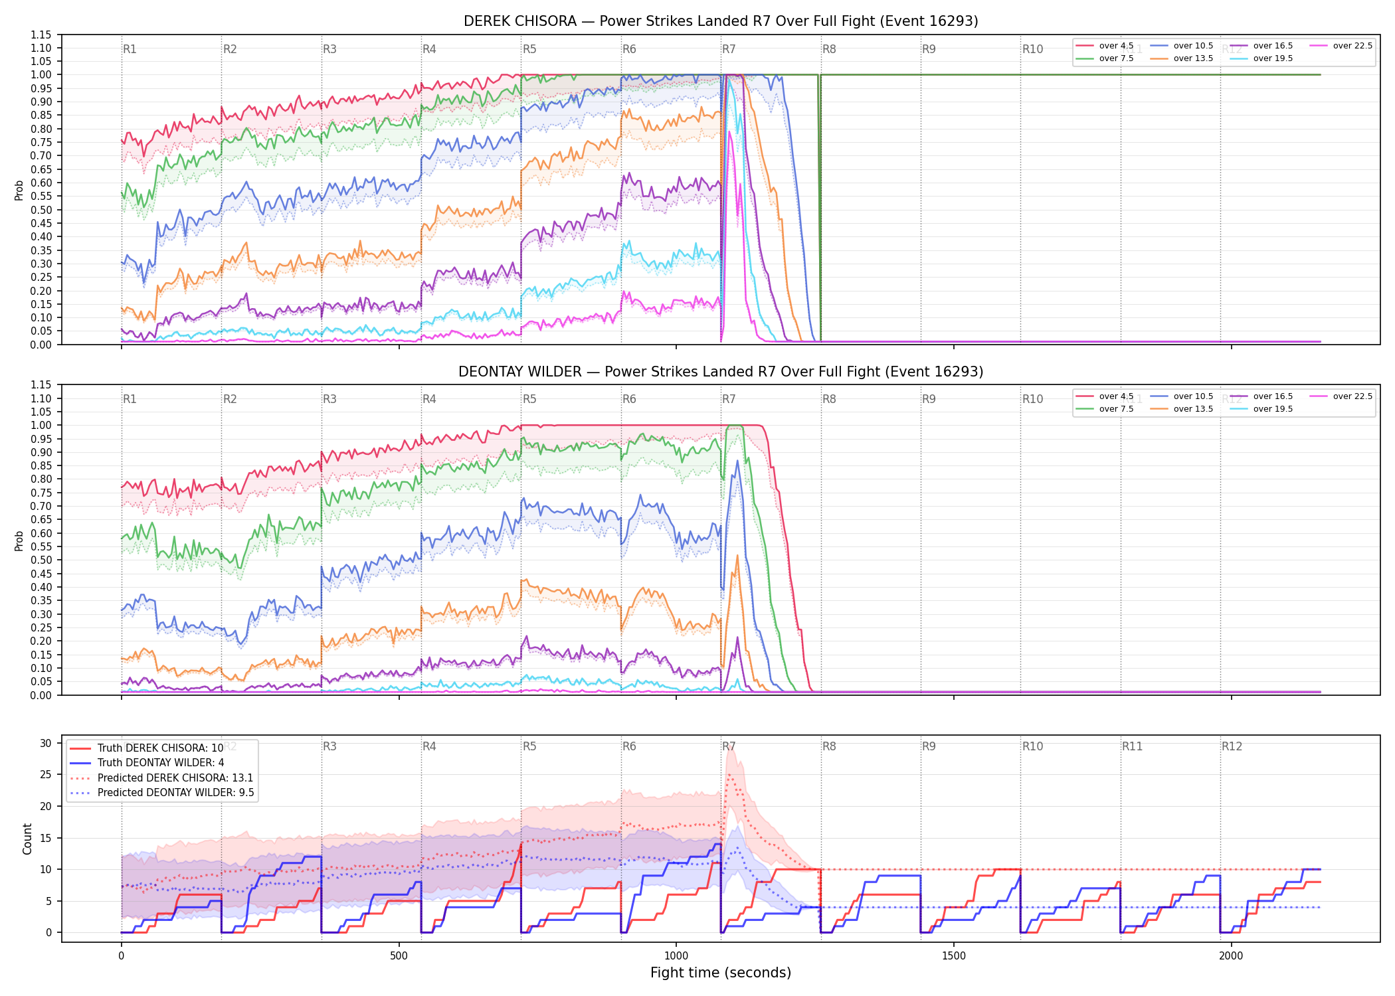
Task: Click the DEREK CHISORA chart title
Action: pyautogui.click(x=721, y=21)
